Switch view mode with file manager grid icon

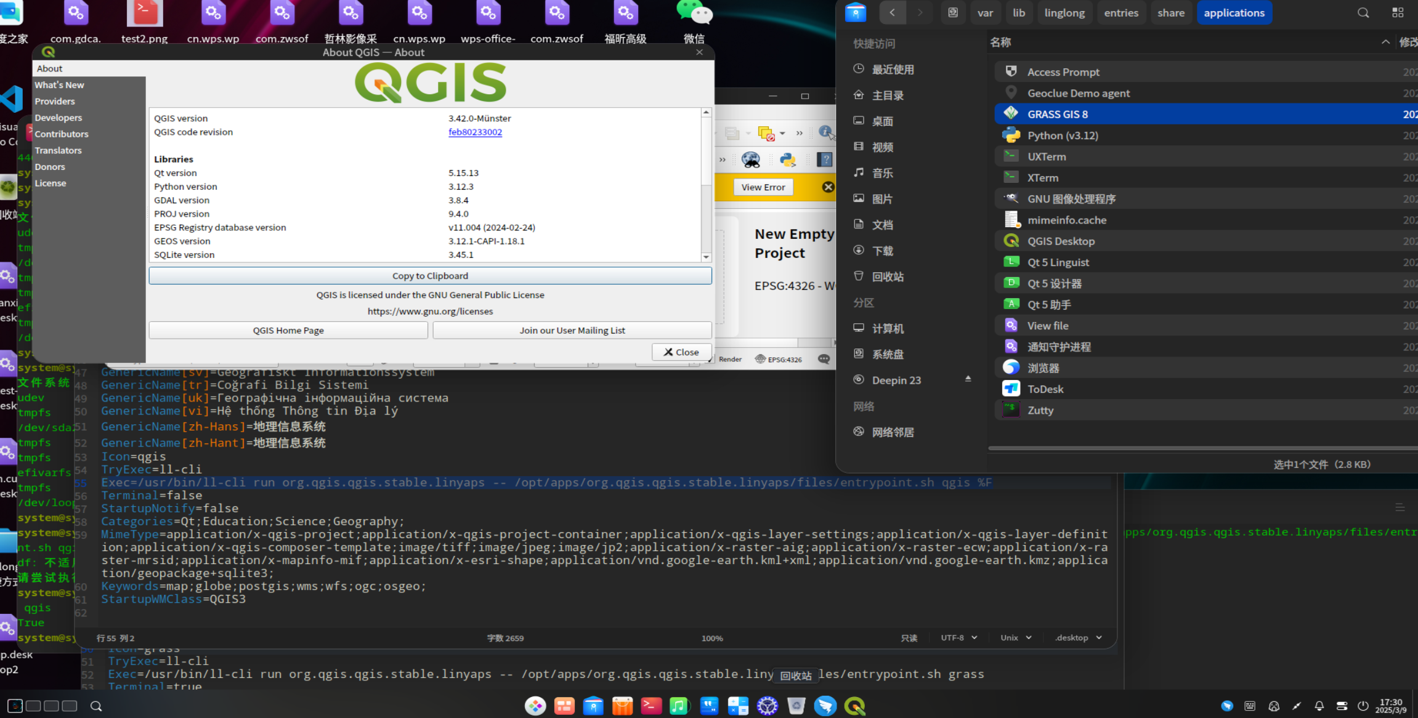[1398, 13]
